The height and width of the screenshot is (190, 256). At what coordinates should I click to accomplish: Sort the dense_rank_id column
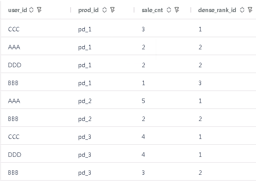(x=242, y=10)
